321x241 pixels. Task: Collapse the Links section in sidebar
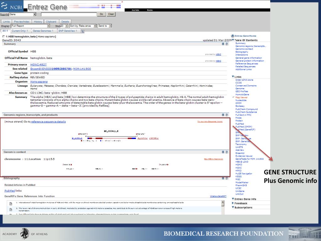click(233, 77)
